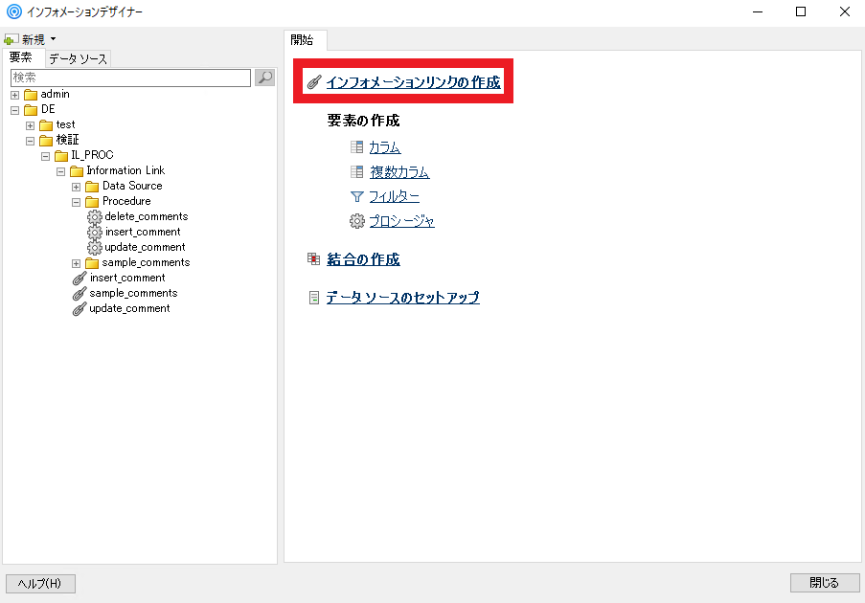Click the join icon beside 結合の作成
Image resolution: width=865 pixels, height=603 pixels.
coord(314,258)
